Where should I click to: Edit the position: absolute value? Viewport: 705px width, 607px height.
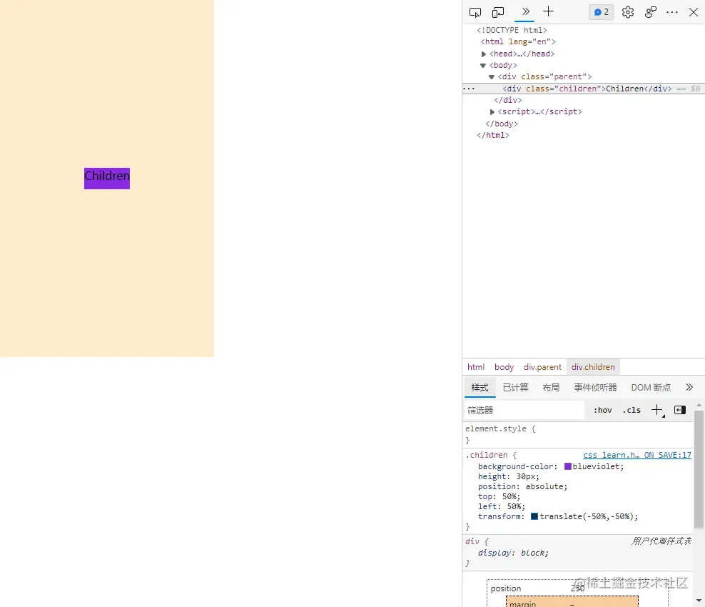coord(547,486)
